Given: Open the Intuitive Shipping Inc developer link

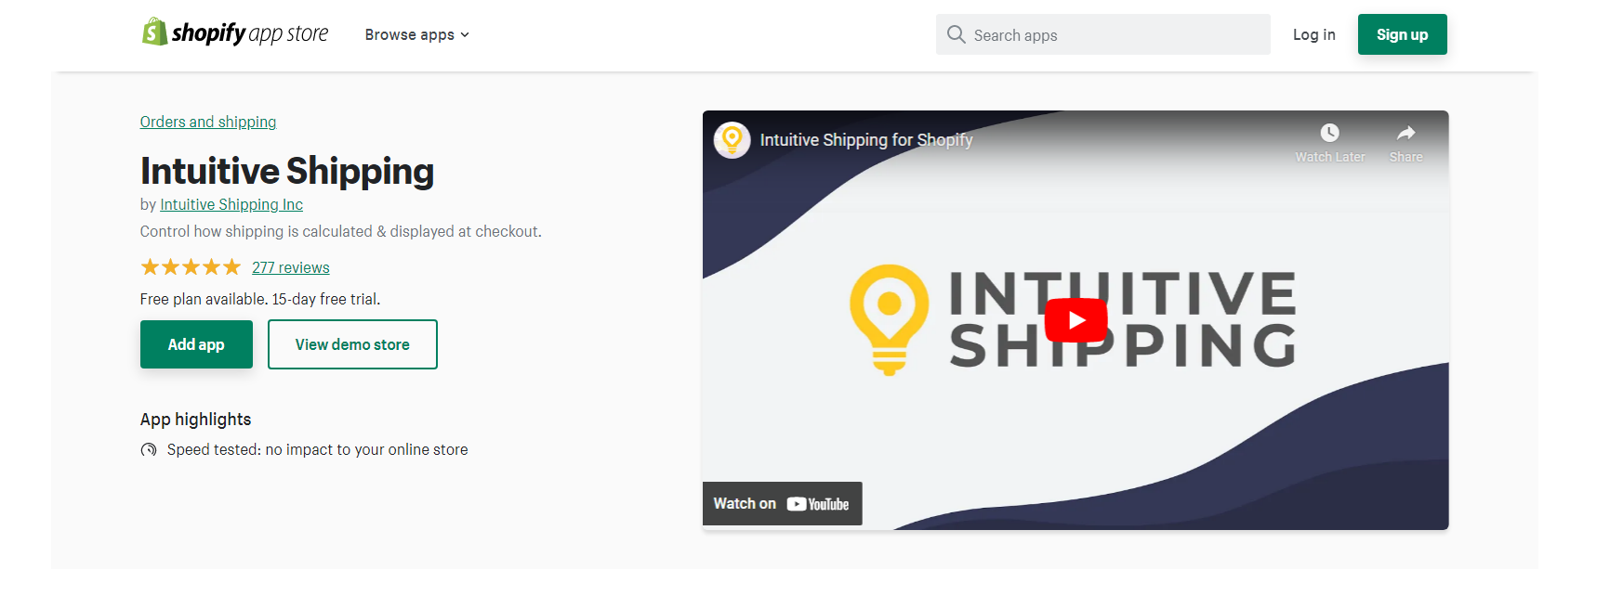Looking at the screenshot, I should click(231, 204).
